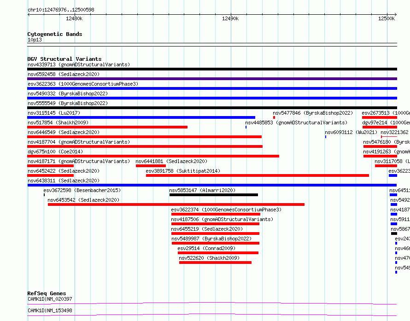The image size is (410, 321).
Task: Open variant label esv3622363 (1000GenomesConsortiumPhase3)
Action: click(x=83, y=84)
